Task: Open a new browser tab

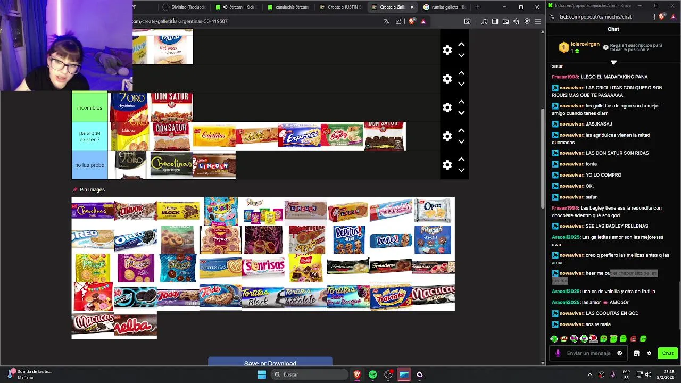Action: tap(477, 7)
